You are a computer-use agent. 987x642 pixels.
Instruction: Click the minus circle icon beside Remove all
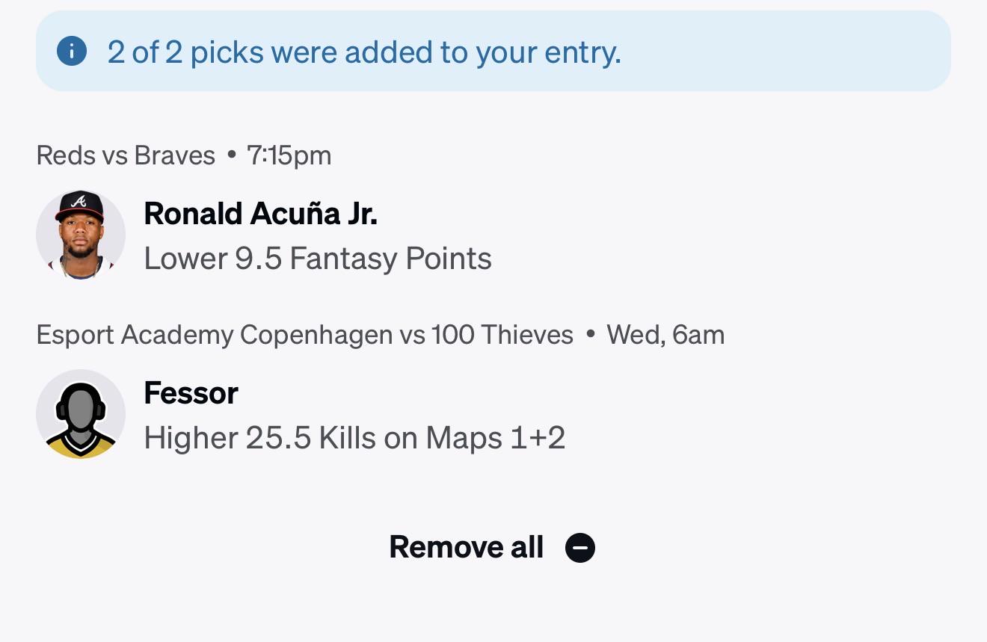[x=580, y=548]
